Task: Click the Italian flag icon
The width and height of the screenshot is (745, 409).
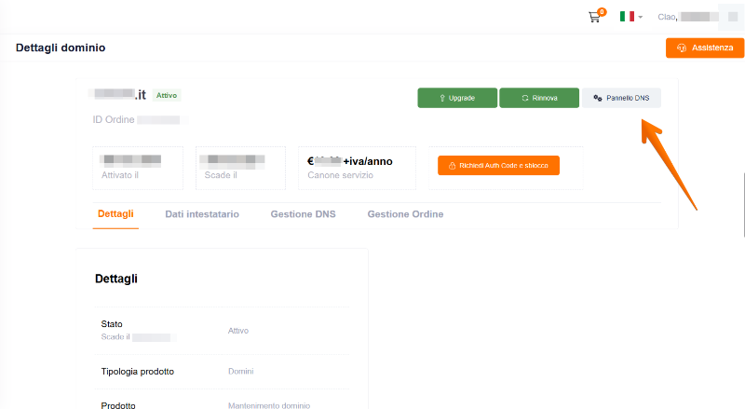Action: point(627,17)
